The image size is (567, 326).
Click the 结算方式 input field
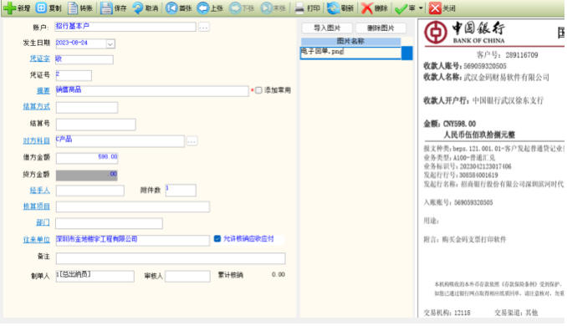[87, 107]
